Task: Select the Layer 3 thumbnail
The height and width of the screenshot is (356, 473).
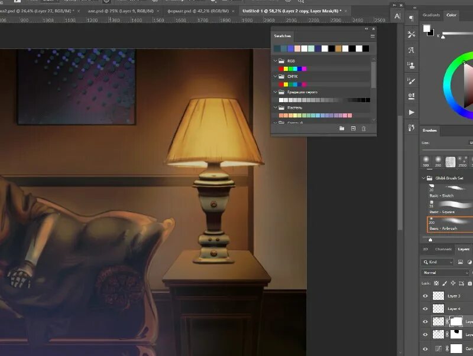Action: (438, 296)
